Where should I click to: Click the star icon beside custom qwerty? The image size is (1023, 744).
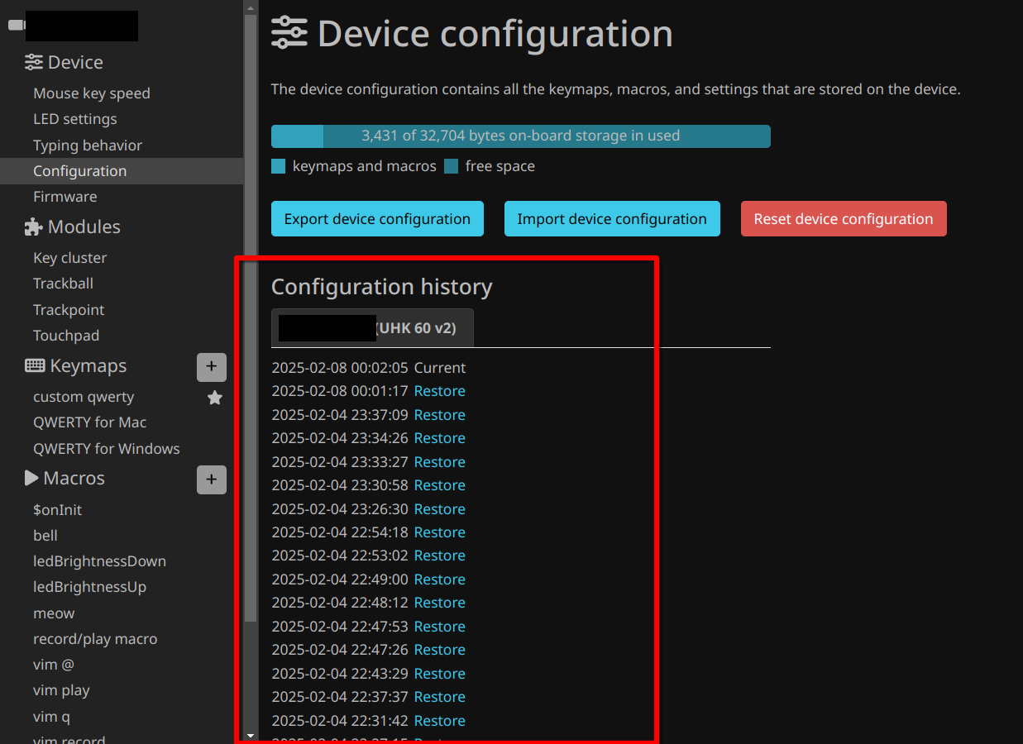pyautogui.click(x=214, y=398)
